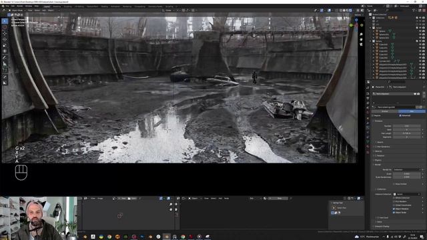The width and height of the screenshot is (427, 240).
Task: Select the Move tool in the toolbar
Action: point(5,33)
